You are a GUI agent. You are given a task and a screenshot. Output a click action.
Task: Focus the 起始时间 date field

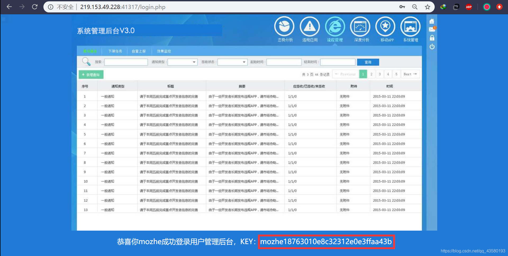(x=284, y=62)
